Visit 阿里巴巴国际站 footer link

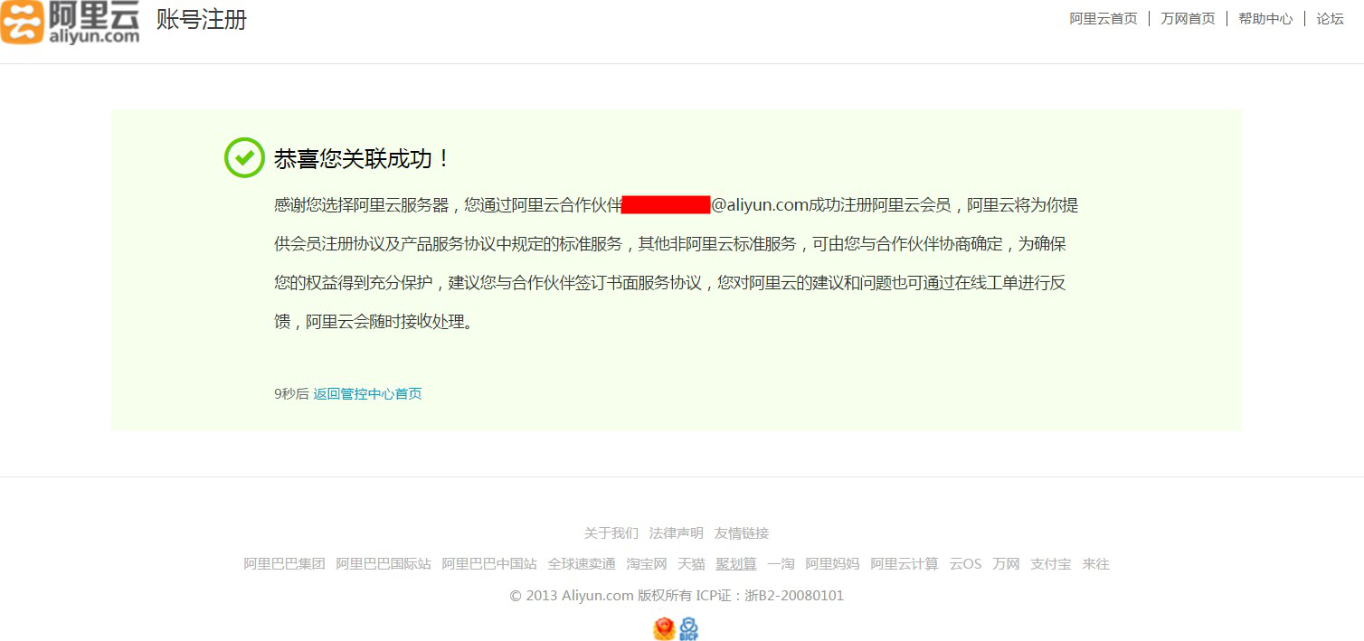(x=384, y=564)
